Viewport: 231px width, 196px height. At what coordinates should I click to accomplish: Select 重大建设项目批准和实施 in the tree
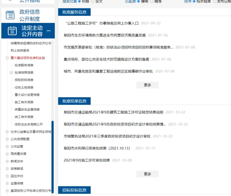point(28,58)
